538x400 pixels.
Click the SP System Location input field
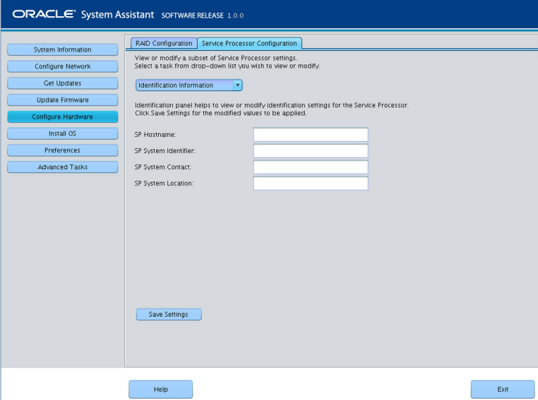tap(311, 184)
